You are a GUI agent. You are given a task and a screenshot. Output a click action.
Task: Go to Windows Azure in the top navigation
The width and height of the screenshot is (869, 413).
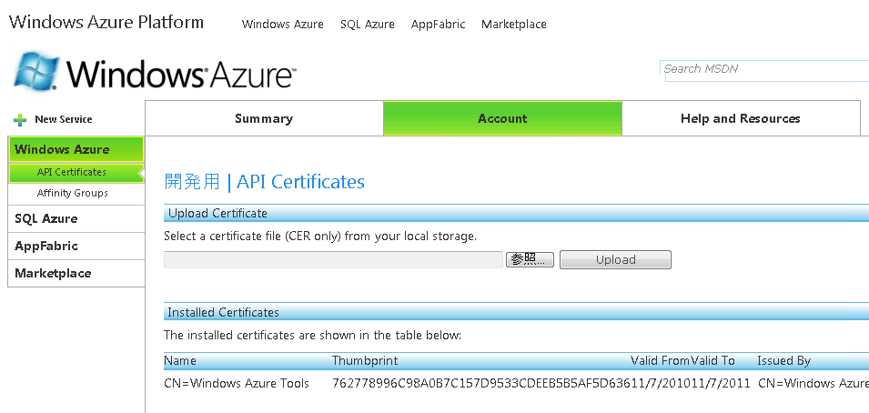(x=283, y=25)
